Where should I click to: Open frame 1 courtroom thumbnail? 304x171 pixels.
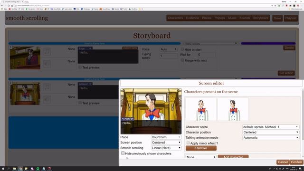pos(25,58)
